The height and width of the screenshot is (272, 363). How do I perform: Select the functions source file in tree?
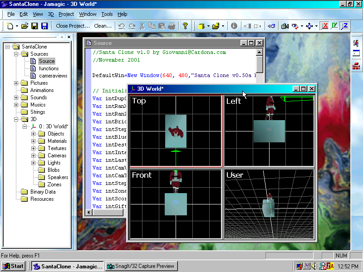(x=49, y=68)
